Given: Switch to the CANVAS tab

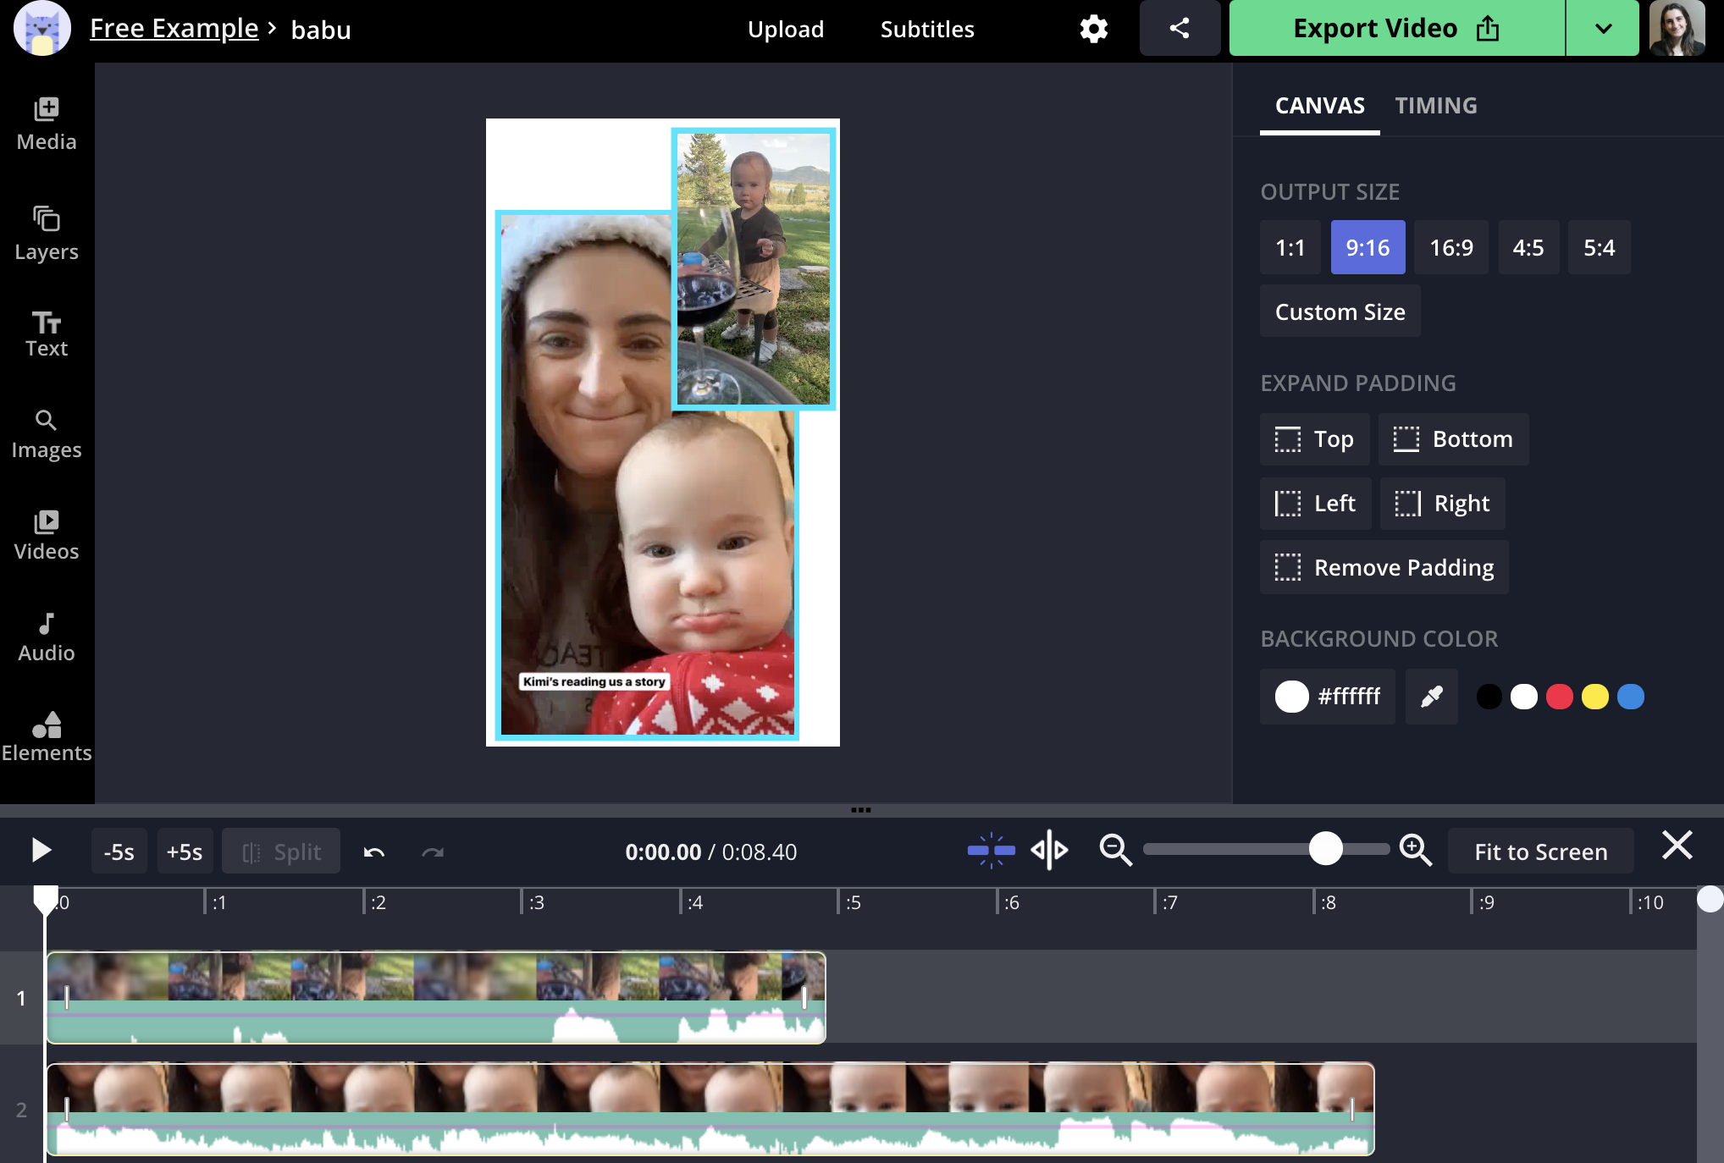Looking at the screenshot, I should tap(1319, 105).
